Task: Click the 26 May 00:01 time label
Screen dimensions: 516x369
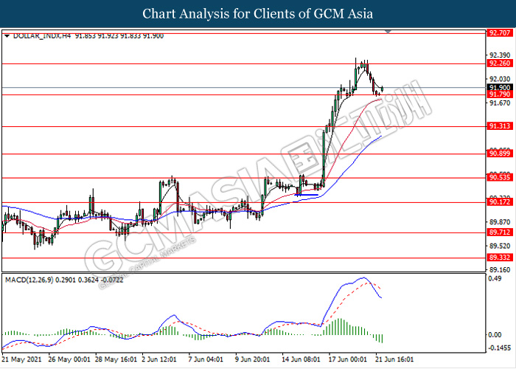Action: coord(69,359)
